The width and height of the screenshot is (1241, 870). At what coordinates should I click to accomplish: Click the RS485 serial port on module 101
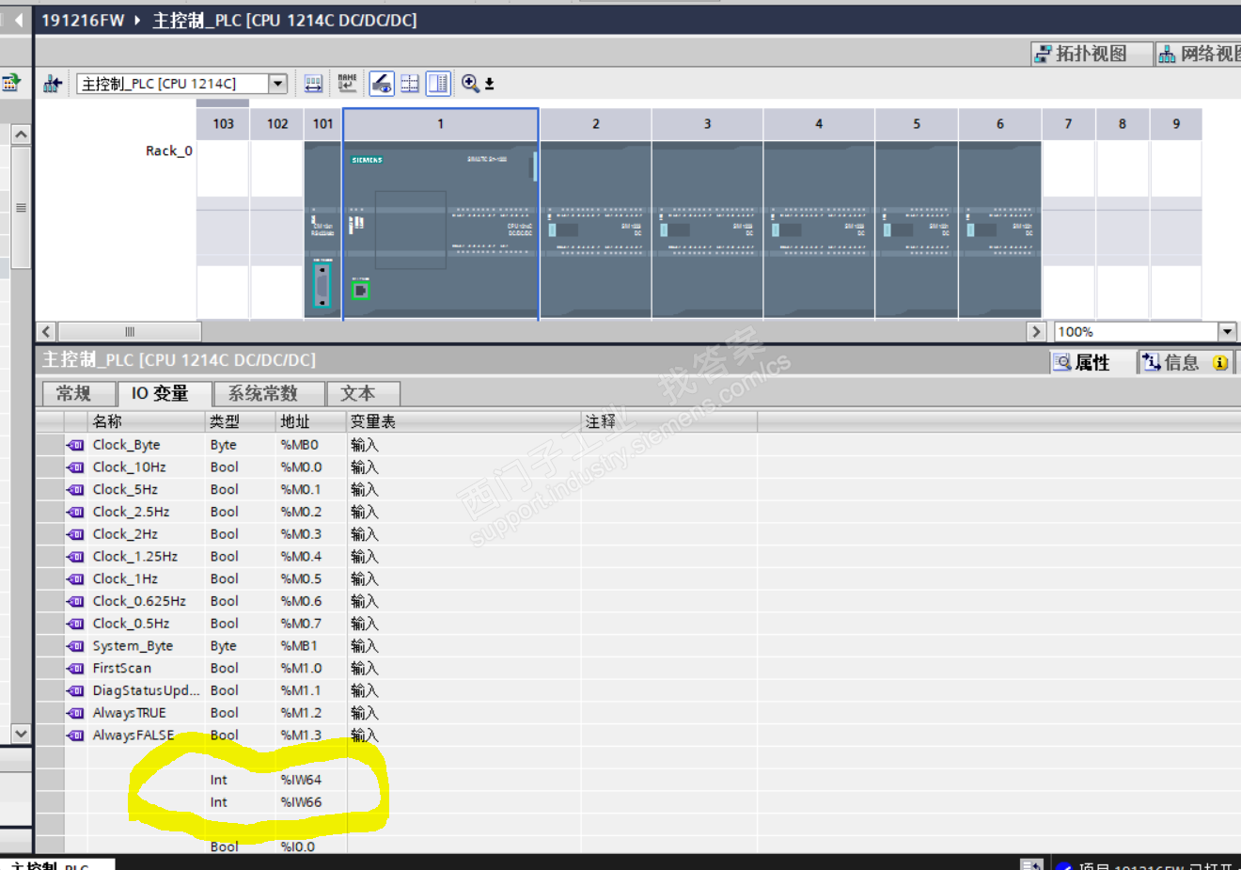click(x=322, y=286)
